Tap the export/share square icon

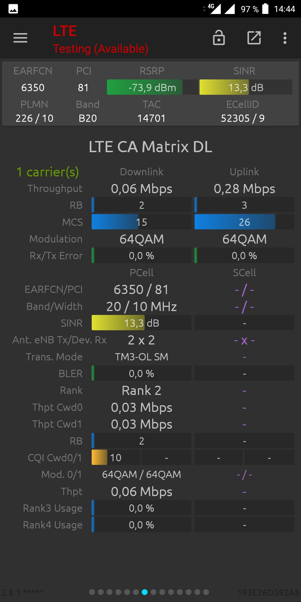[x=254, y=38]
